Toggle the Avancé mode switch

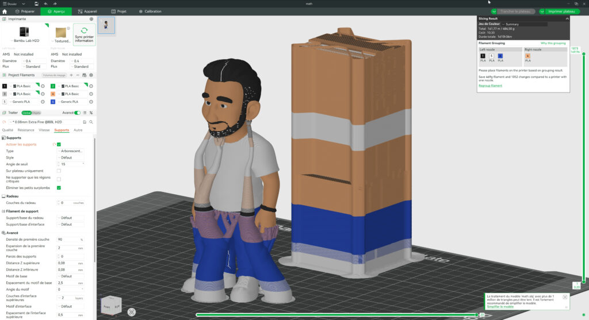coord(77,113)
